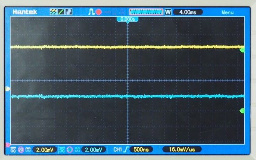Click the W window mode icon

coord(168,12)
